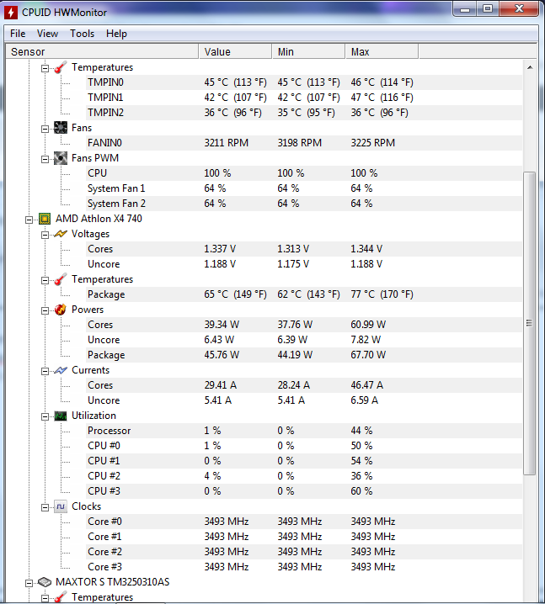This screenshot has width=545, height=604.
Task: Collapse the Clocks section
Action: coord(45,506)
